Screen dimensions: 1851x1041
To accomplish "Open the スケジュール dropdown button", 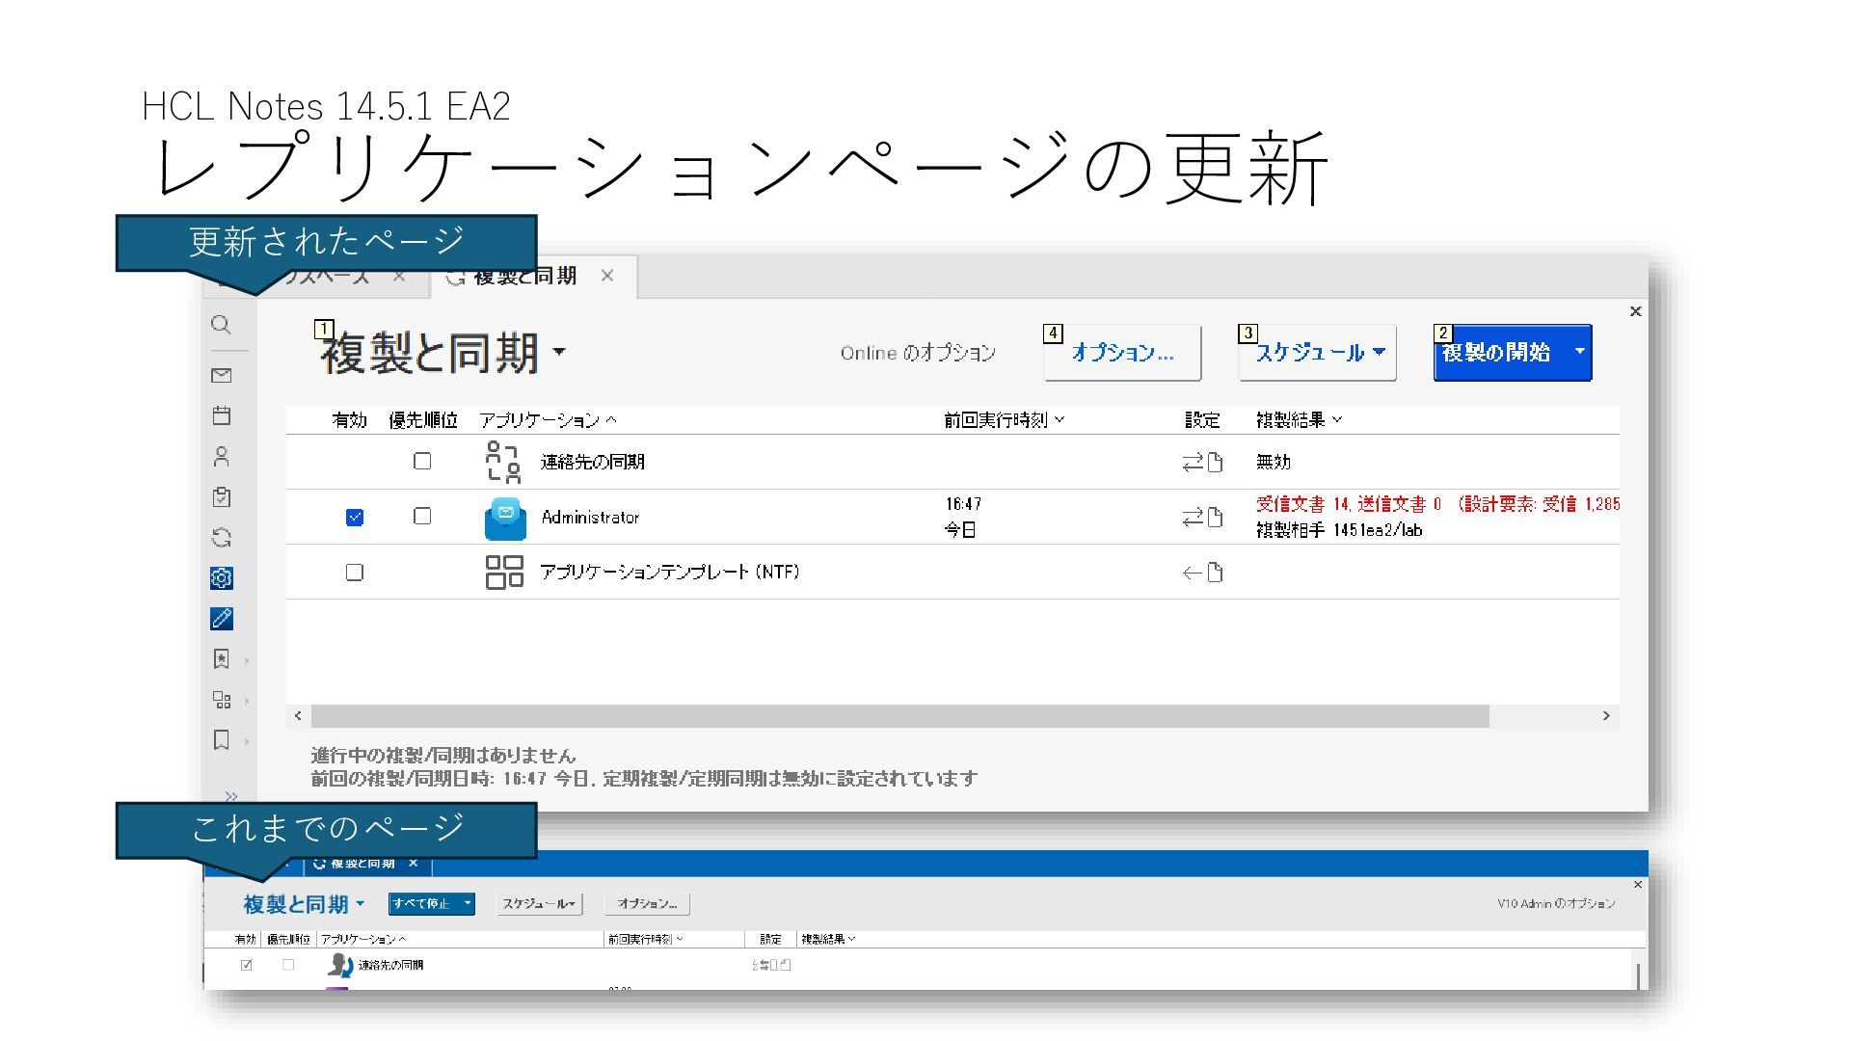I will (x=1317, y=353).
